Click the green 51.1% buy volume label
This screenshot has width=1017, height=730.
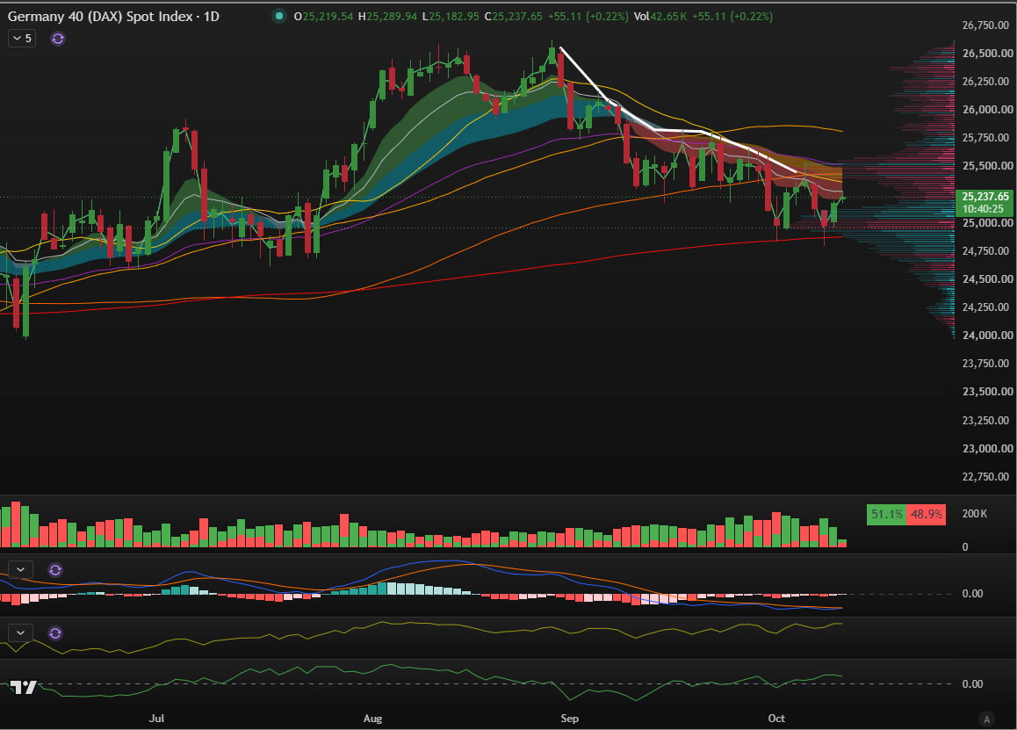click(x=887, y=514)
